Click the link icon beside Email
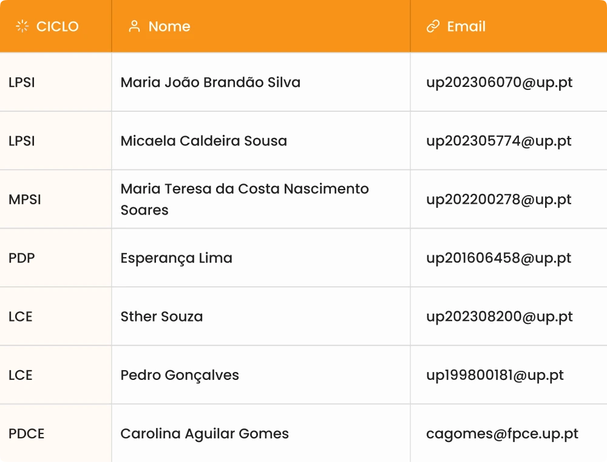 [433, 26]
